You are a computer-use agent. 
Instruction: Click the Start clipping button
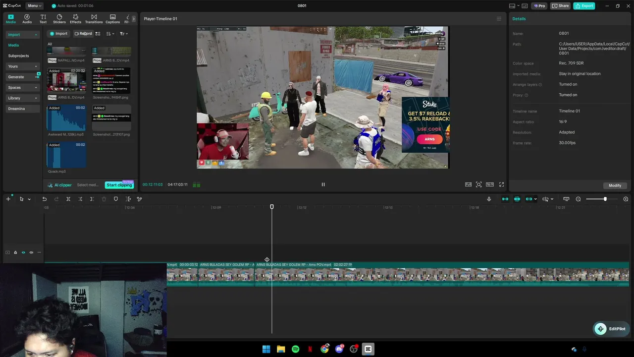(x=119, y=185)
